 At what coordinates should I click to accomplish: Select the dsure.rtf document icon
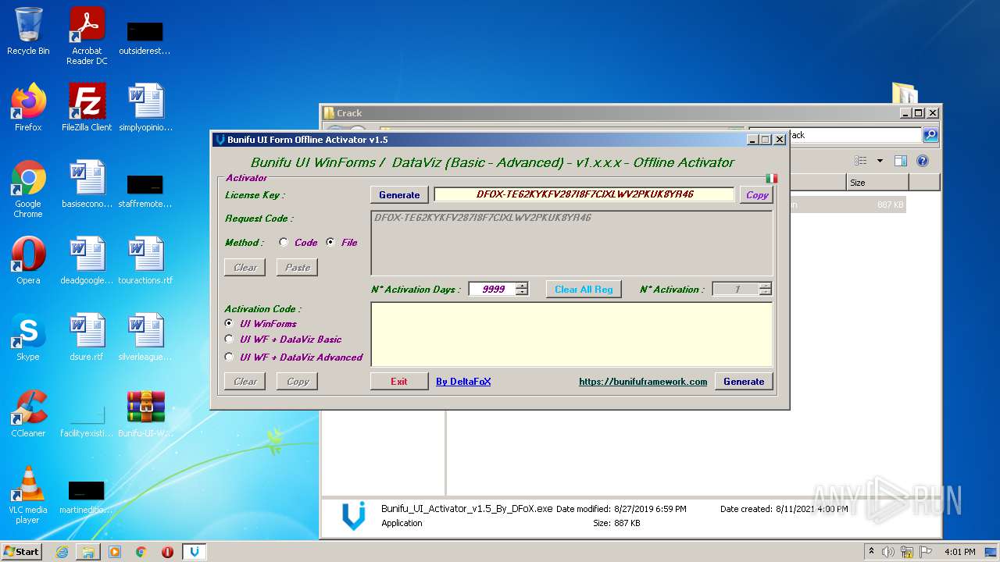coord(87,337)
